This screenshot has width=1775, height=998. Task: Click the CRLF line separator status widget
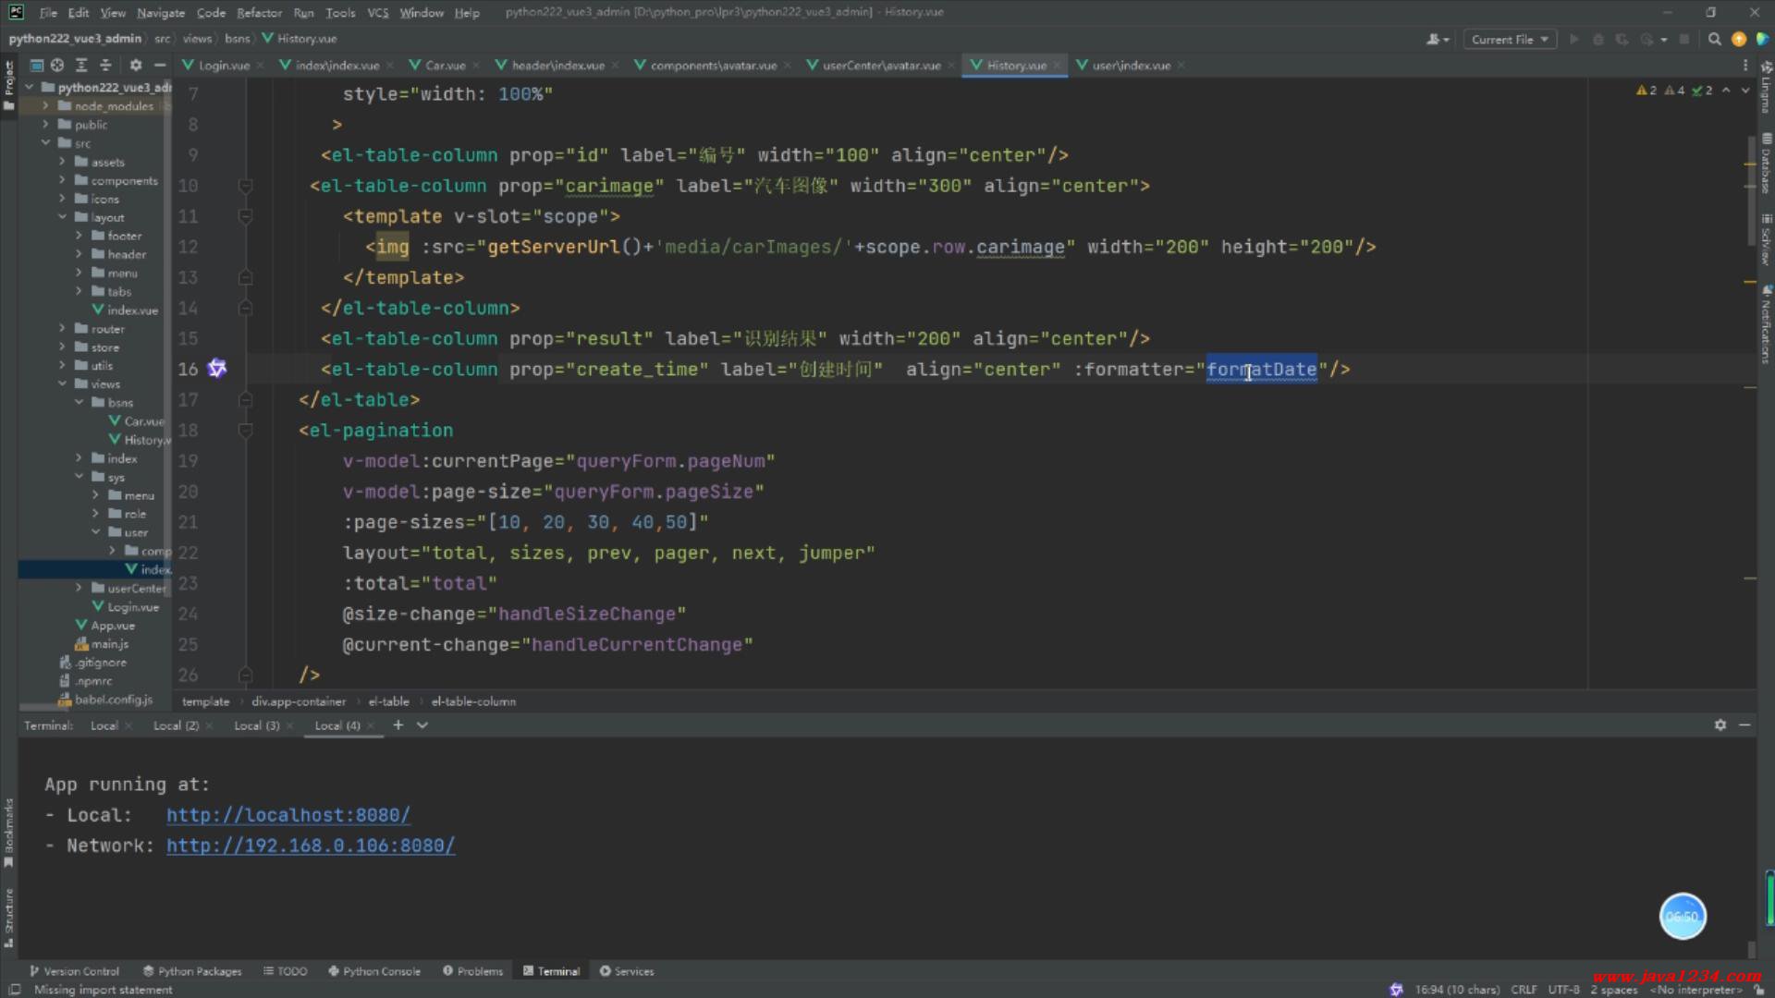pyautogui.click(x=1524, y=990)
